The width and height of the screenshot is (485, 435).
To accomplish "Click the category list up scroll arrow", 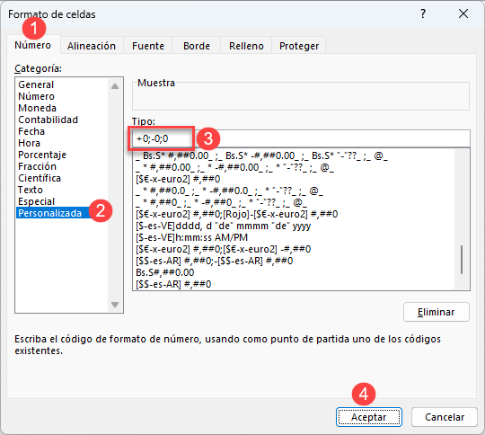I will 115,86.
